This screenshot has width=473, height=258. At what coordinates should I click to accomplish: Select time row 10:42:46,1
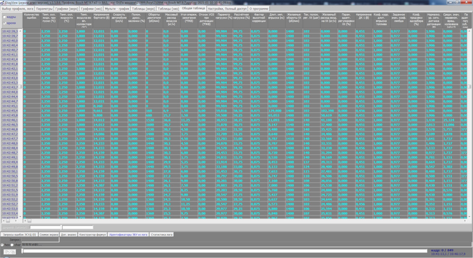(10, 120)
